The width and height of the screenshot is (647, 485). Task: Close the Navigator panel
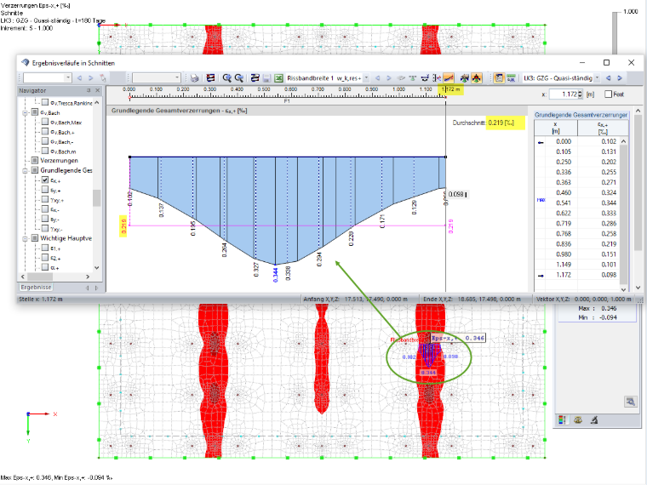(x=97, y=90)
